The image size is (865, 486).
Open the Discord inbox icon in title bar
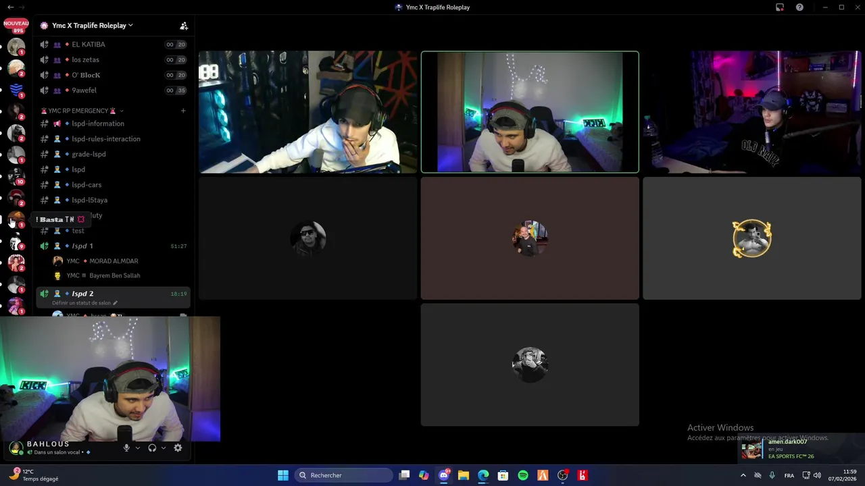[780, 7]
